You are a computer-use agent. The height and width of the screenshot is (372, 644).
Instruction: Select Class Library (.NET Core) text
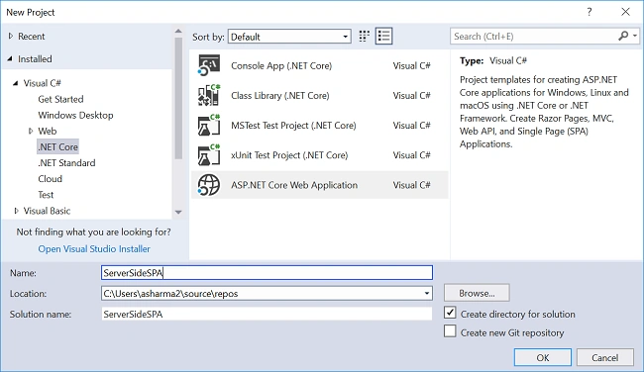tap(280, 96)
